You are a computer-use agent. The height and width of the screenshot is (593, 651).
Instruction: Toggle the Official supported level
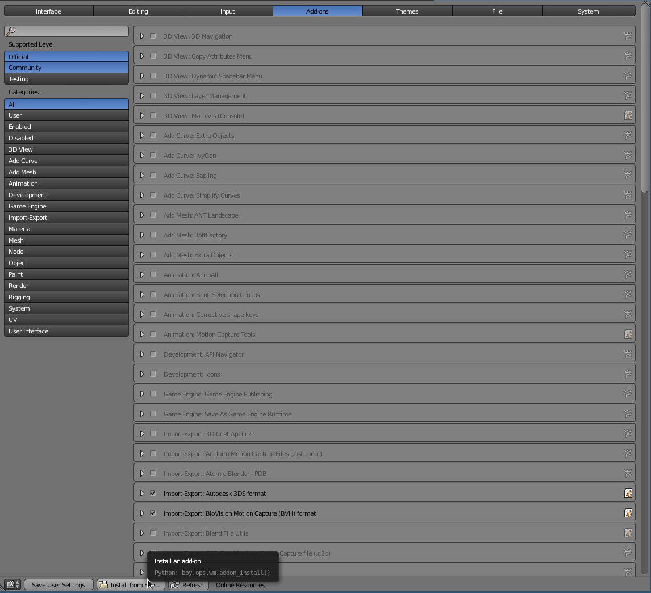point(66,56)
